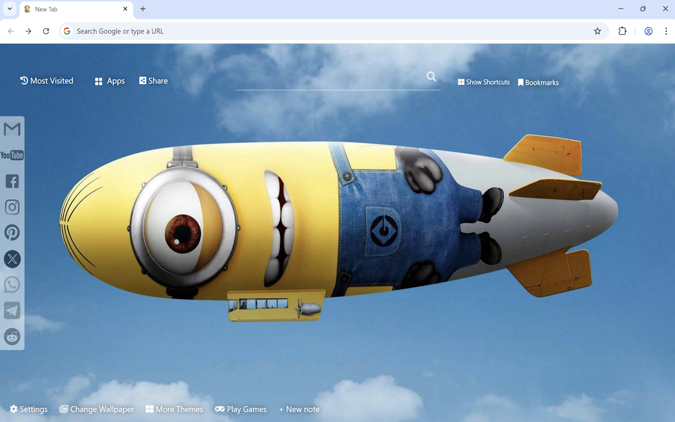Open Instagram from the sidebar

[12, 207]
